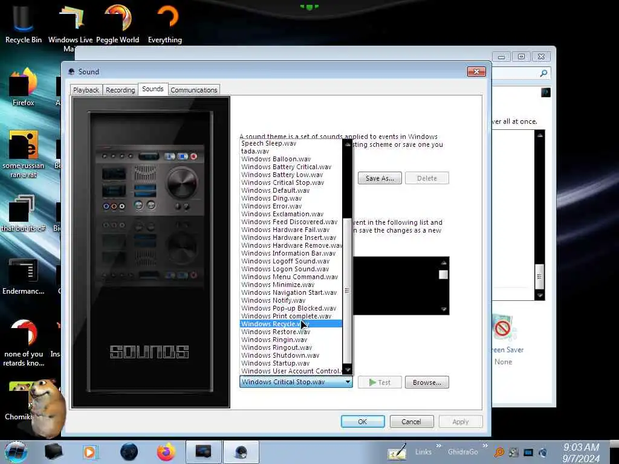Click the Sounds preview image
Viewport: 619px width, 464px height.
click(151, 252)
